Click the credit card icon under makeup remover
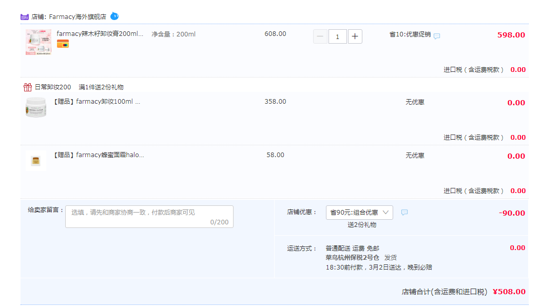Viewport: 541px width, 306px height. 63,44
